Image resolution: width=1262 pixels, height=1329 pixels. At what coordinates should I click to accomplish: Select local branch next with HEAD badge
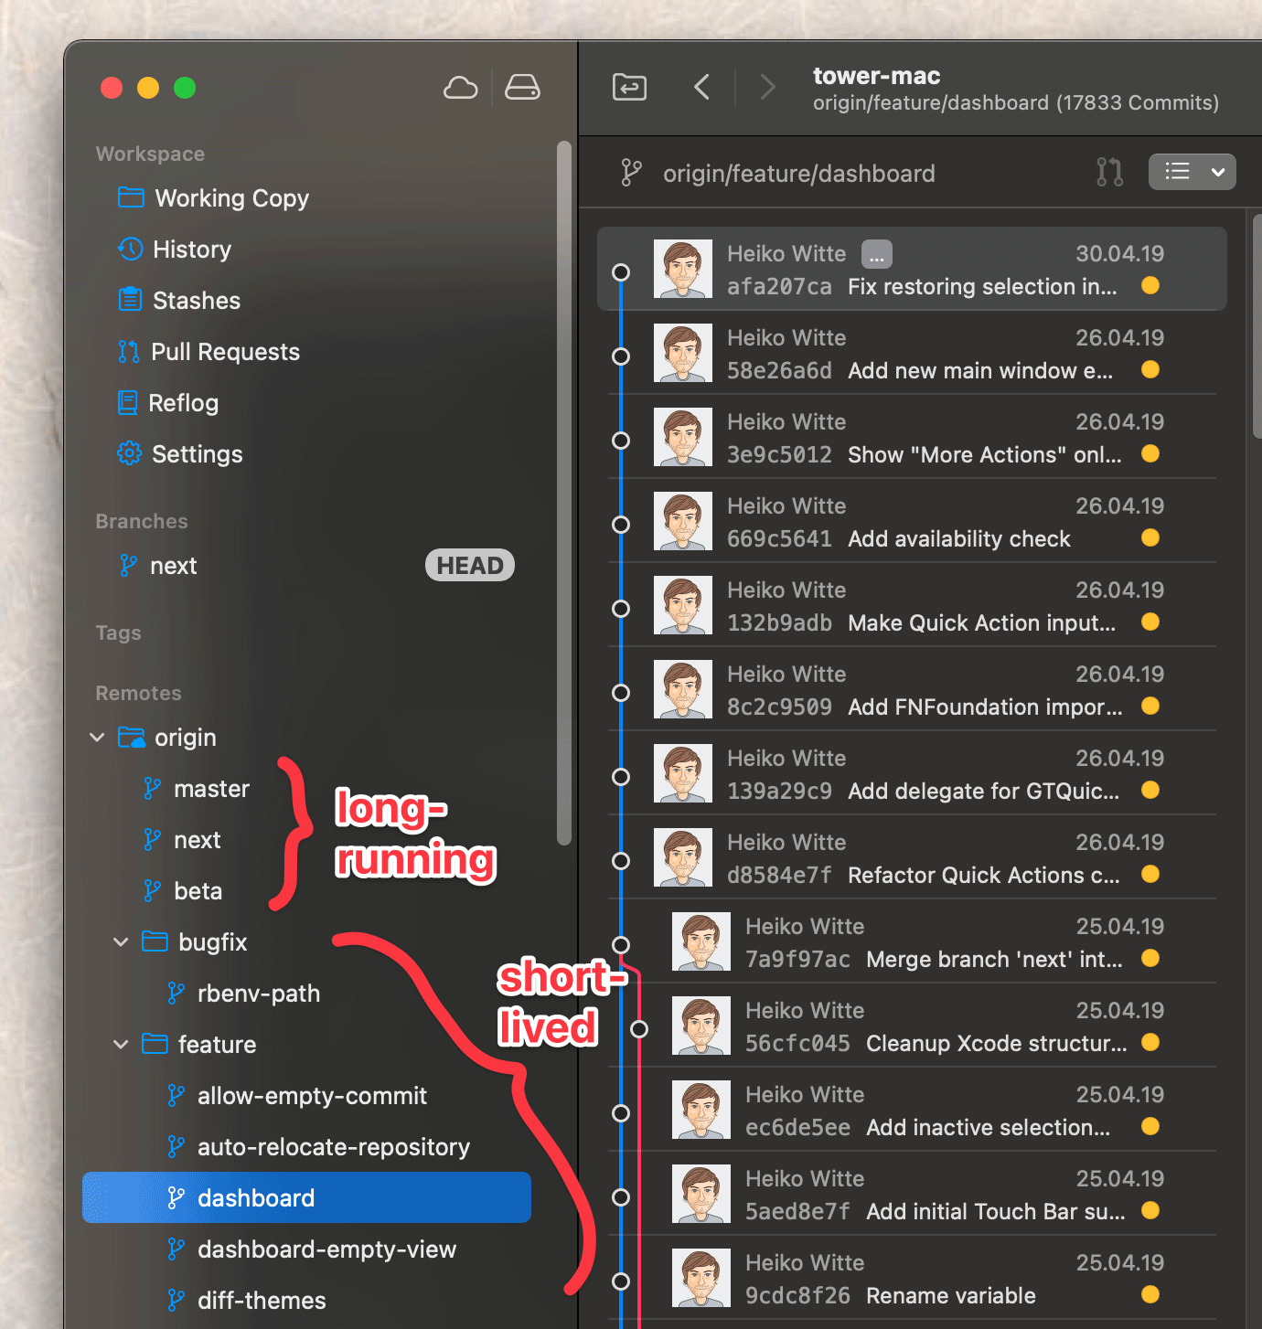pyautogui.click(x=306, y=566)
